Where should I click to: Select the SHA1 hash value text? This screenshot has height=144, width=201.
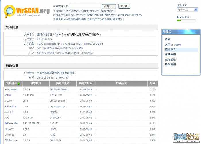pos(65,53)
